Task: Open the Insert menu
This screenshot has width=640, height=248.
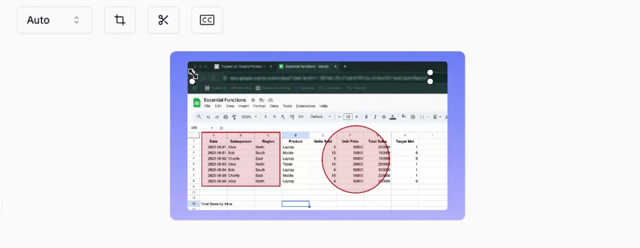Action: 243,106
